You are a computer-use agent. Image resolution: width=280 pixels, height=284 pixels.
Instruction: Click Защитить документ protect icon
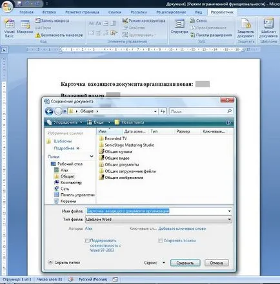click(x=246, y=28)
